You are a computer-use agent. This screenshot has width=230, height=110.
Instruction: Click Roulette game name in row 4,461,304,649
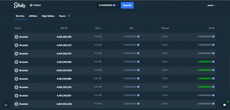[x=24, y=70]
